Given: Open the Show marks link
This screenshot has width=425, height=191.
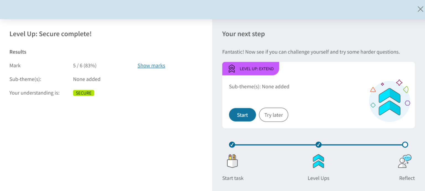Looking at the screenshot, I should click(x=151, y=66).
